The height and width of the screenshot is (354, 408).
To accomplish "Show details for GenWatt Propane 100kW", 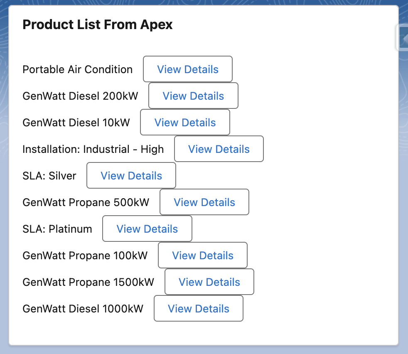I will pyautogui.click(x=203, y=255).
